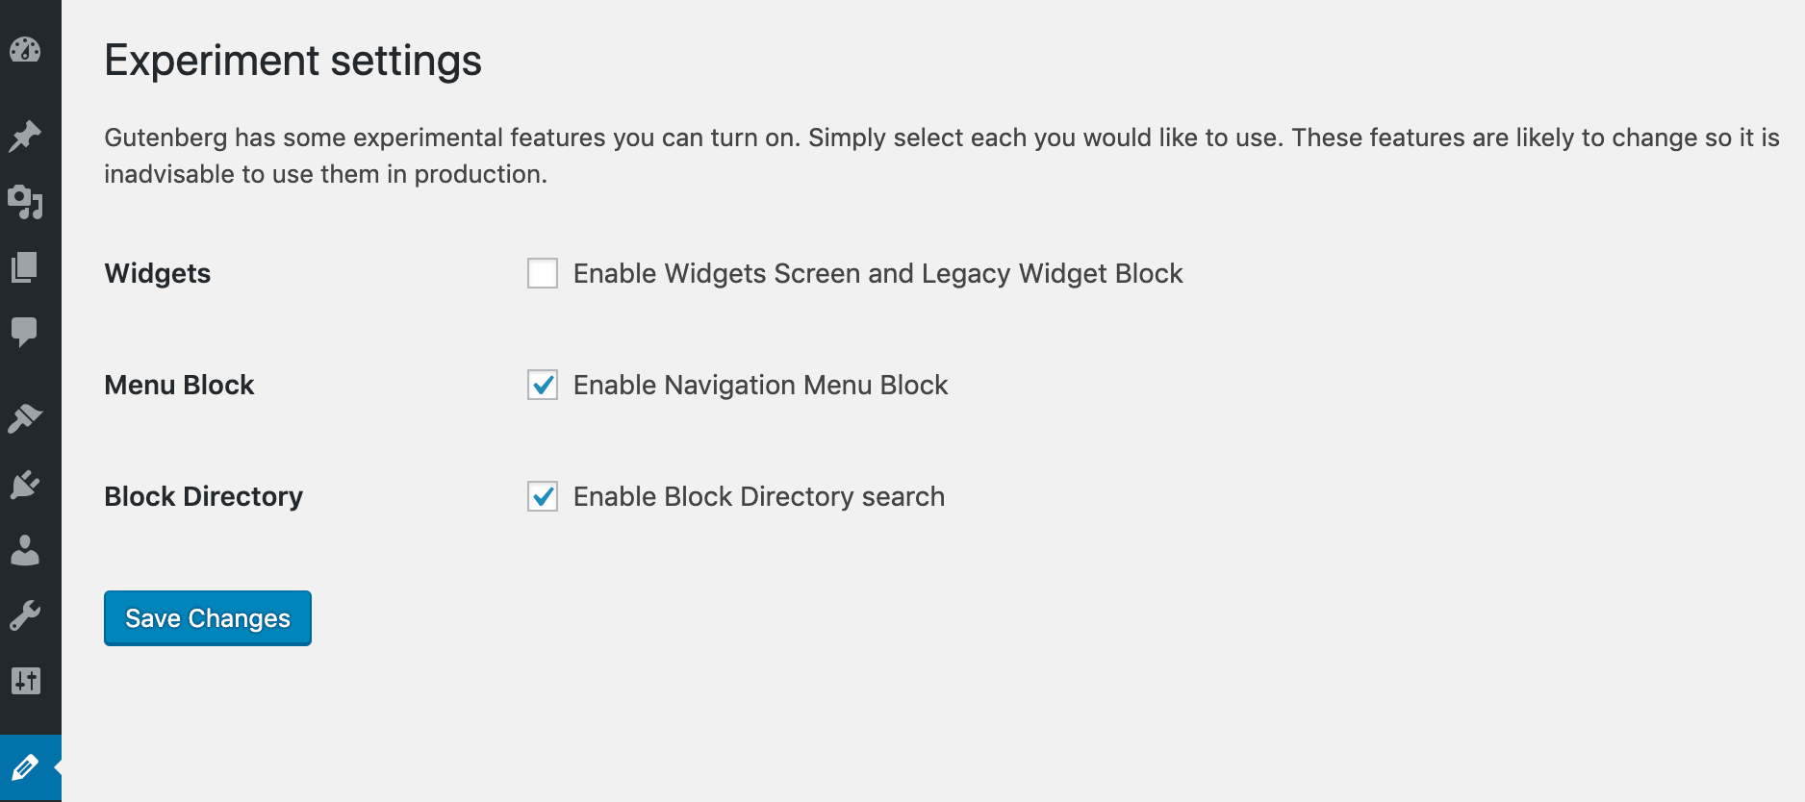
Task: Open the Users section icon
Action: click(x=25, y=550)
